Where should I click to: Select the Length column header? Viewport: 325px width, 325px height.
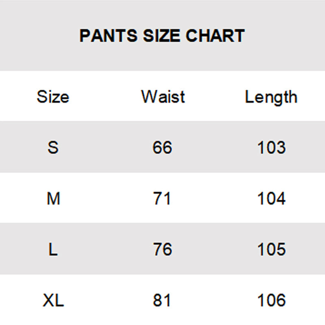271,97
